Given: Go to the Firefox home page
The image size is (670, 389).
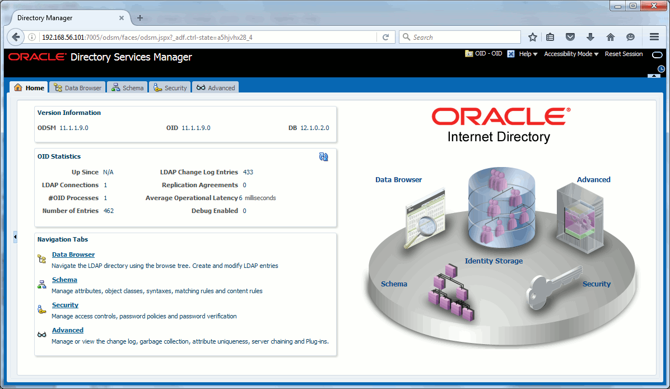Looking at the screenshot, I should tap(610, 37).
